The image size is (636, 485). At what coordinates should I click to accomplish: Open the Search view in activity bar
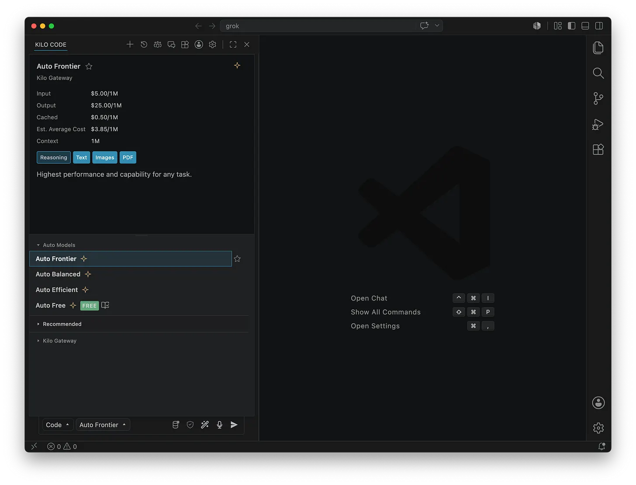coord(598,73)
